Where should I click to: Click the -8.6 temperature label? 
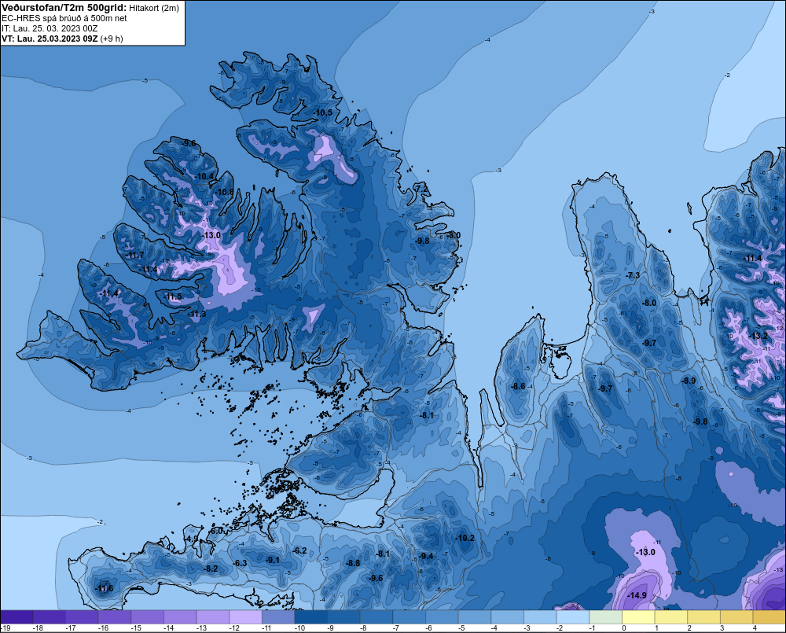click(518, 386)
